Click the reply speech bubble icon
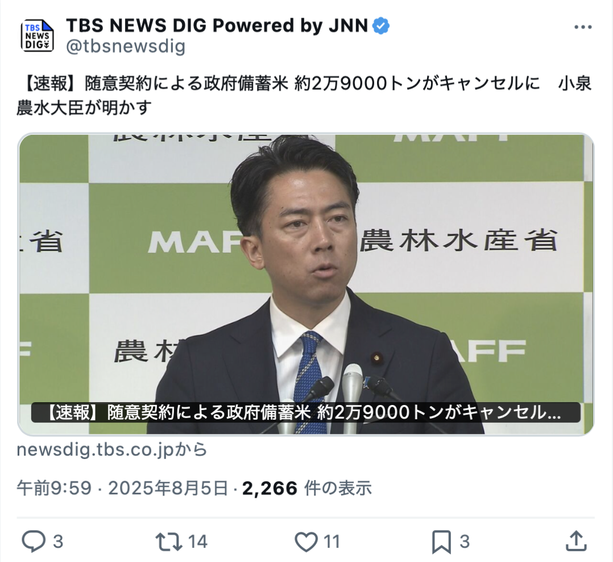 pyautogui.click(x=33, y=542)
